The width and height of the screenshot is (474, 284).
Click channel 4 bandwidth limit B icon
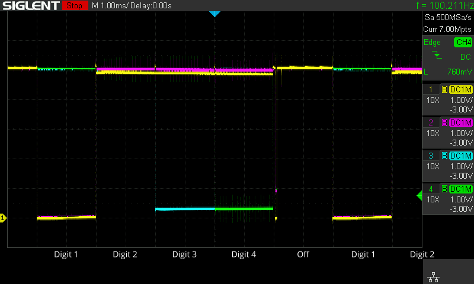(445, 189)
